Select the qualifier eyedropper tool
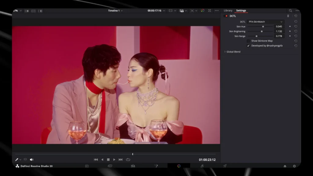313x176 pixels. (17, 159)
